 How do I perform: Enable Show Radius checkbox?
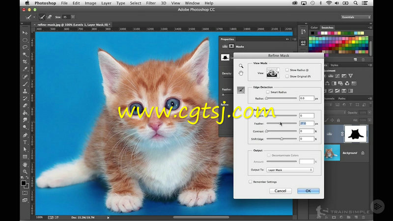(287, 70)
